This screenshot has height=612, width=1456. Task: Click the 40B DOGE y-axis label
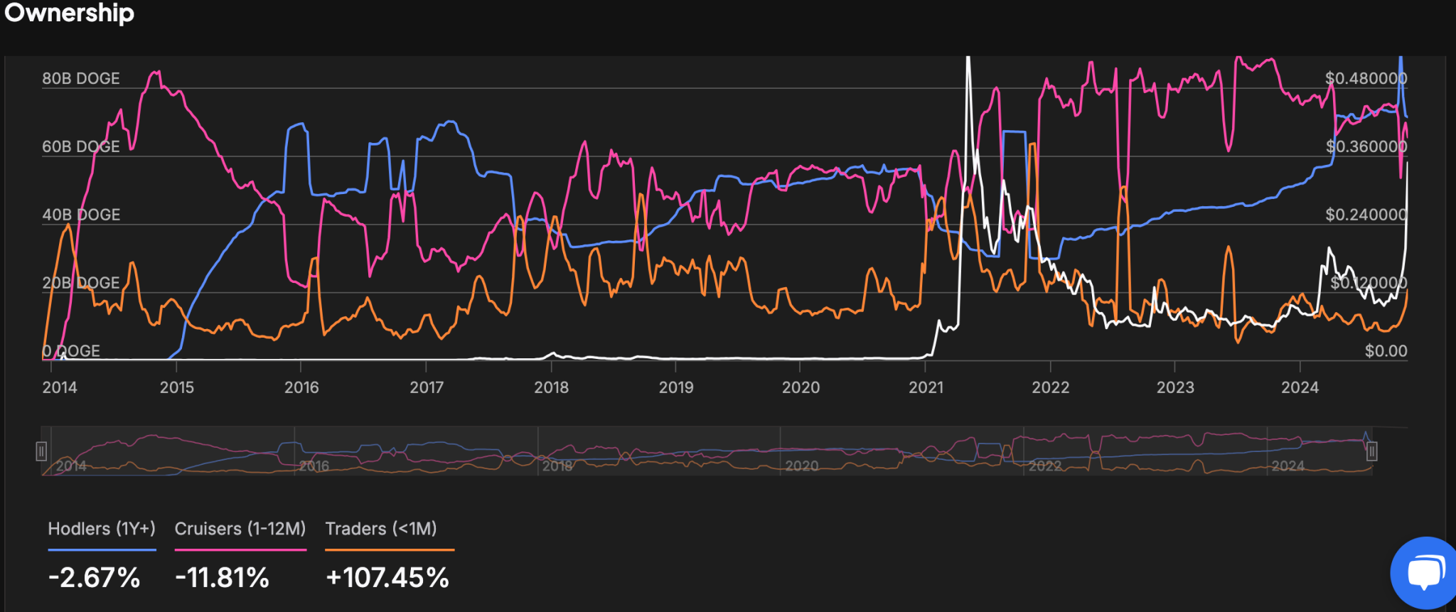tap(81, 215)
